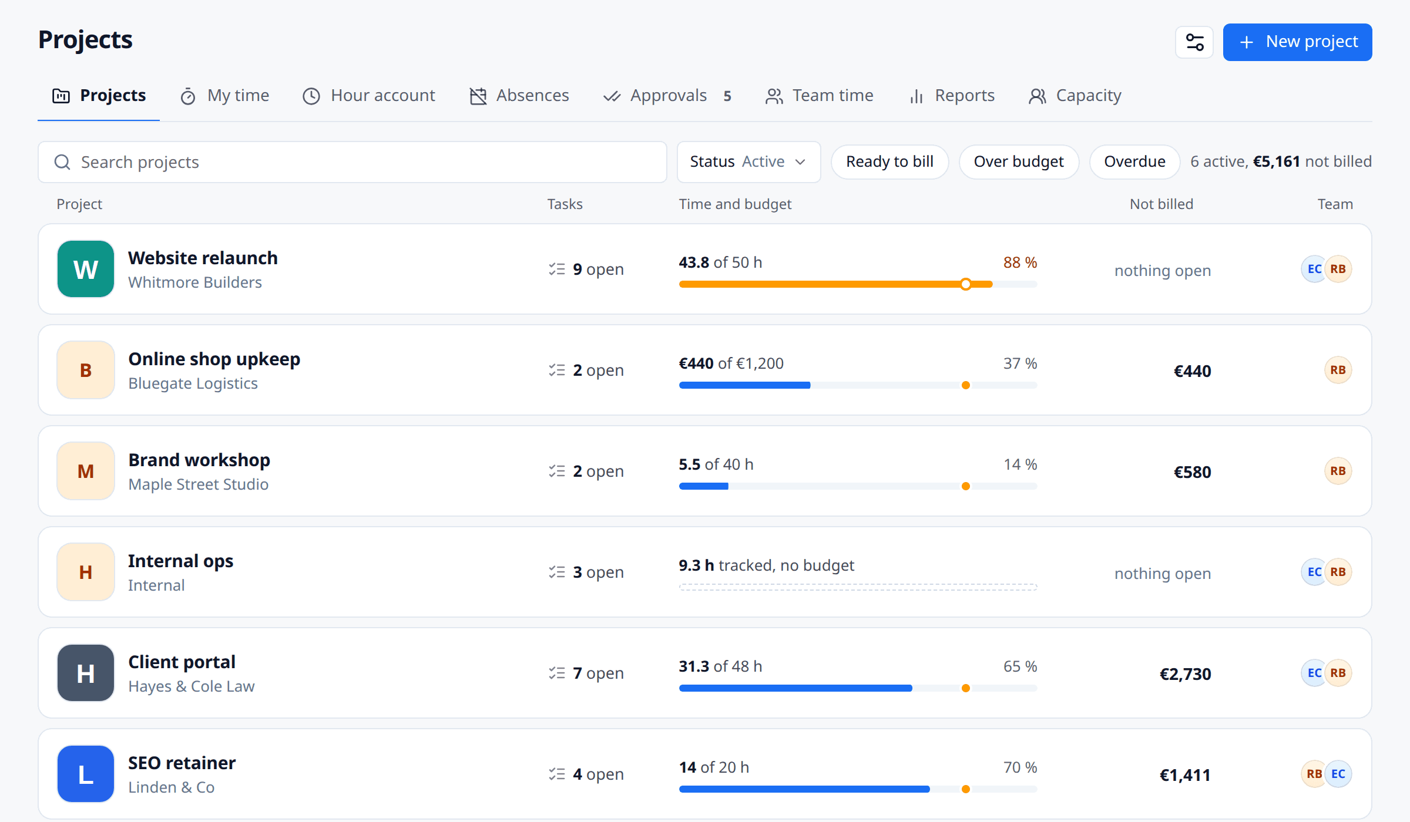Click the M icon for Brand workshop
Viewport: 1410px width, 822px height.
[x=86, y=471]
